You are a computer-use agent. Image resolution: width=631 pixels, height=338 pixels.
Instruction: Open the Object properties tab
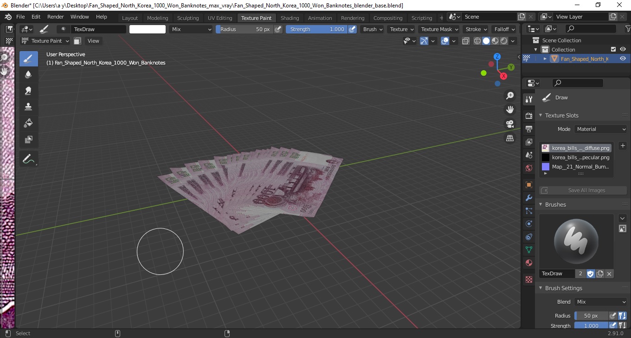tap(528, 185)
